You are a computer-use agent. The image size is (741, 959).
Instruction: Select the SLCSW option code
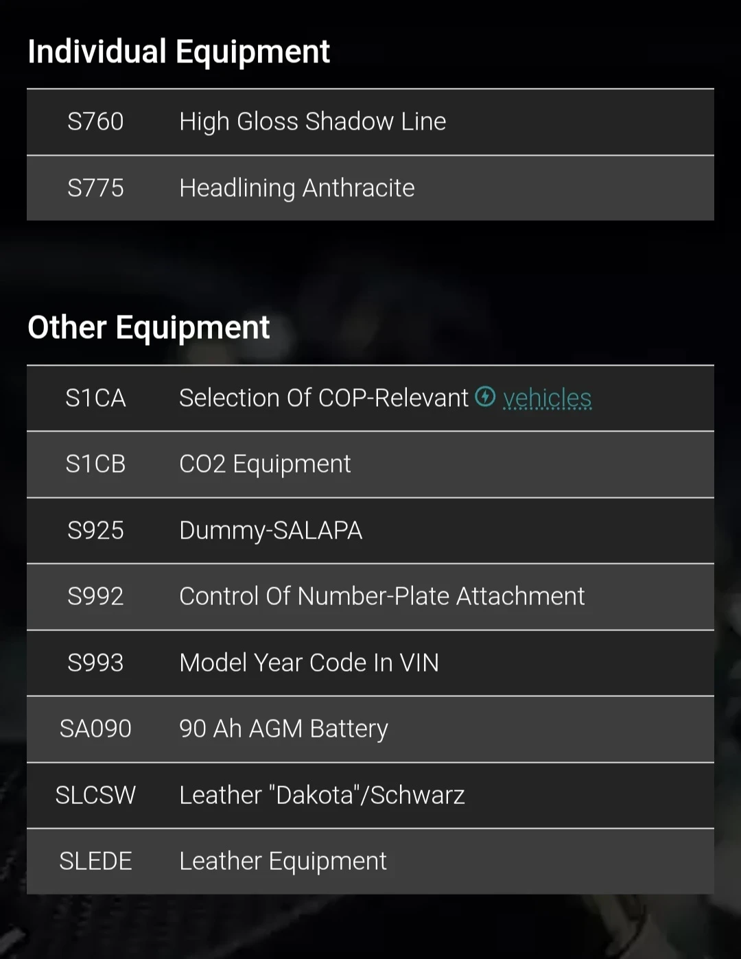pos(95,795)
